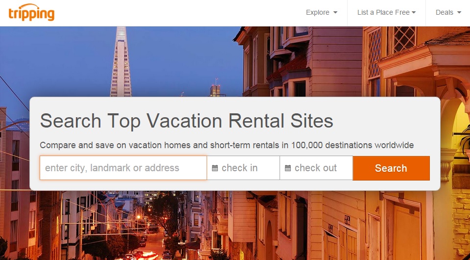470x260 pixels.
Task: Expand the Explore dropdown arrow
Action: pyautogui.click(x=335, y=13)
